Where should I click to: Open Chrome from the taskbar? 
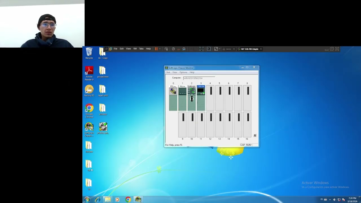click(128, 200)
